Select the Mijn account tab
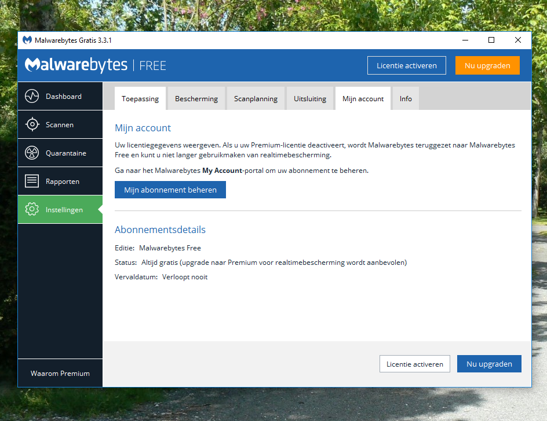 pyautogui.click(x=363, y=98)
